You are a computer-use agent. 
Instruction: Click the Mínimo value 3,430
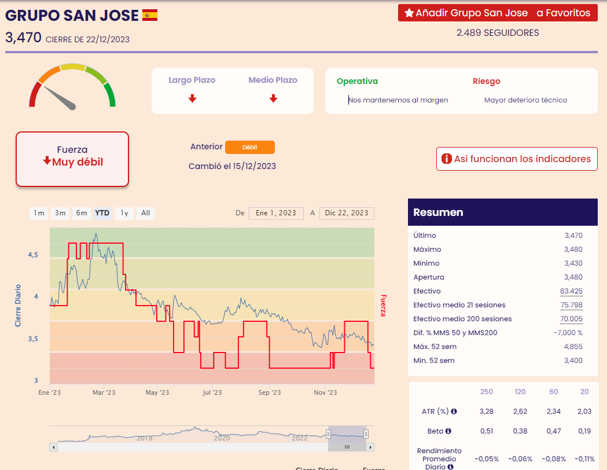click(x=573, y=263)
